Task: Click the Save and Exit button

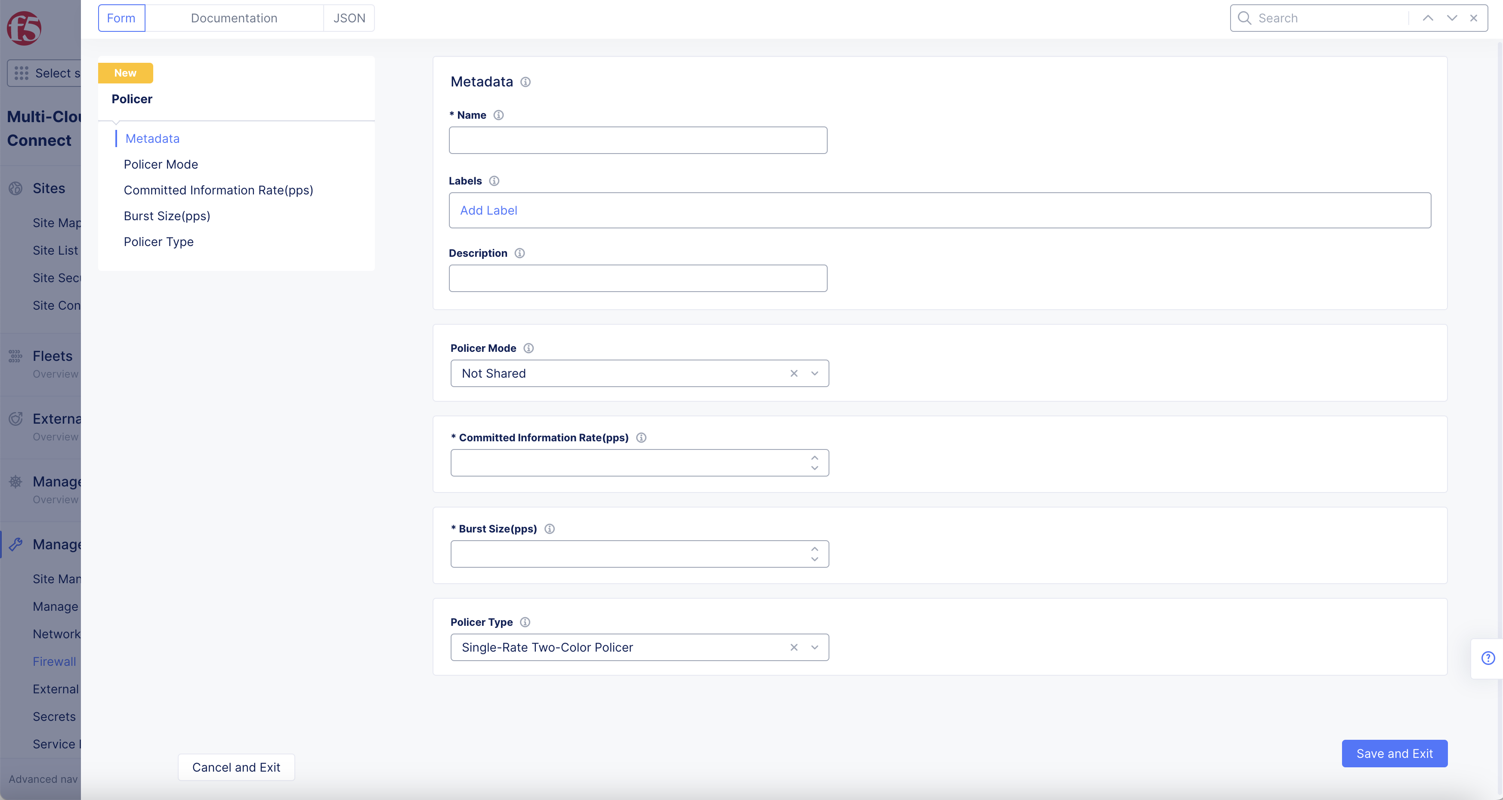Action: pos(1395,754)
